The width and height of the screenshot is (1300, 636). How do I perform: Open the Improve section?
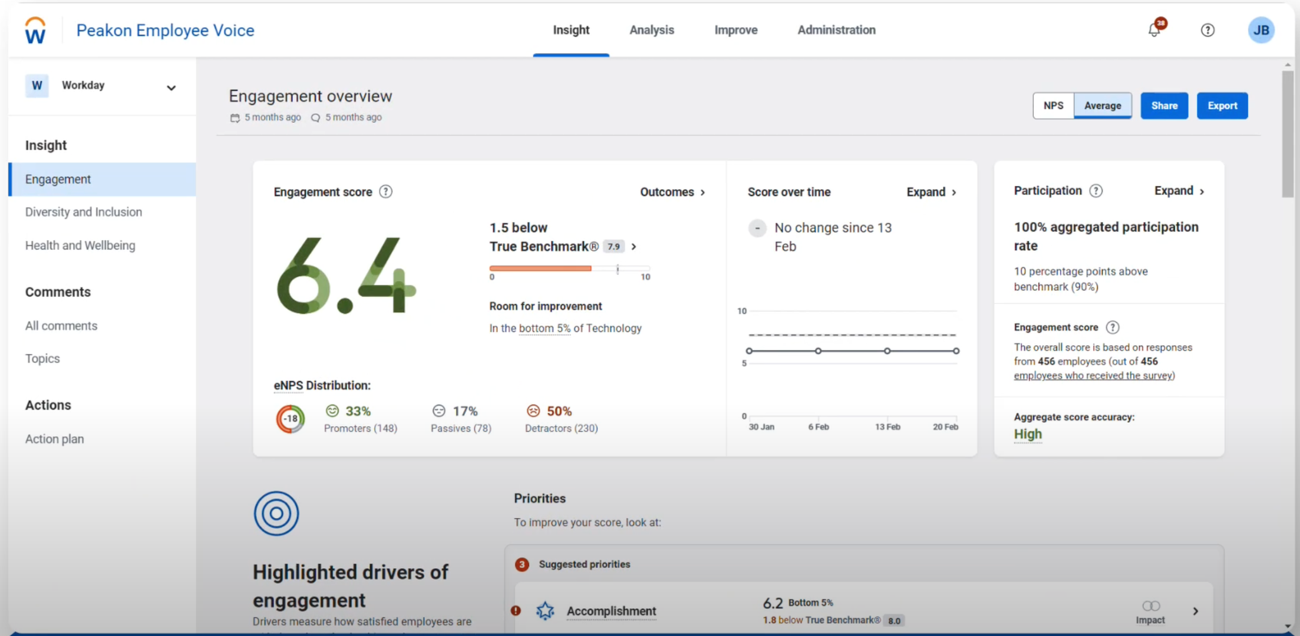735,30
